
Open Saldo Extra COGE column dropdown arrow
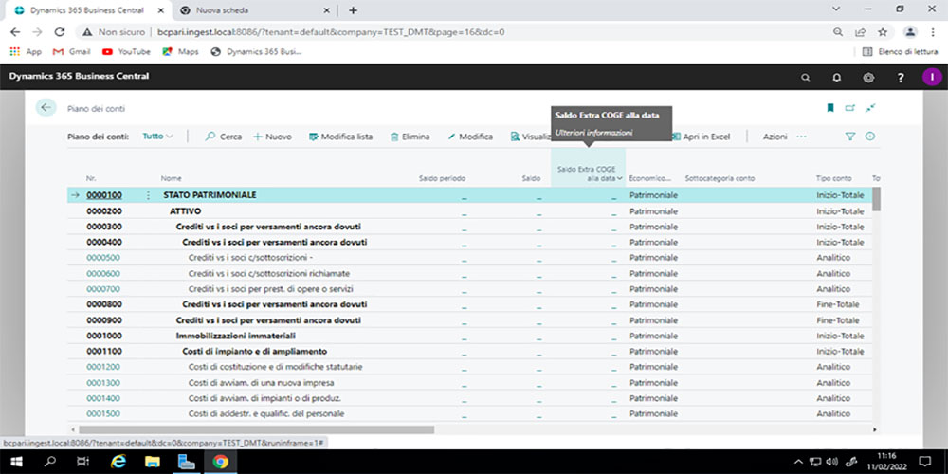[620, 178]
